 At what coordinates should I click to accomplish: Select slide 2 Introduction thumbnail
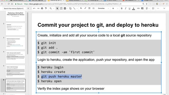click(x=15, y=29)
